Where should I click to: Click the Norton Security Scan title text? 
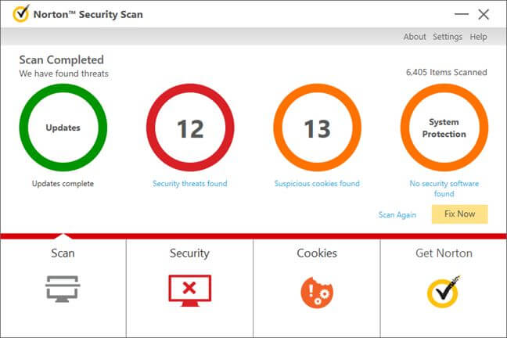(x=88, y=15)
